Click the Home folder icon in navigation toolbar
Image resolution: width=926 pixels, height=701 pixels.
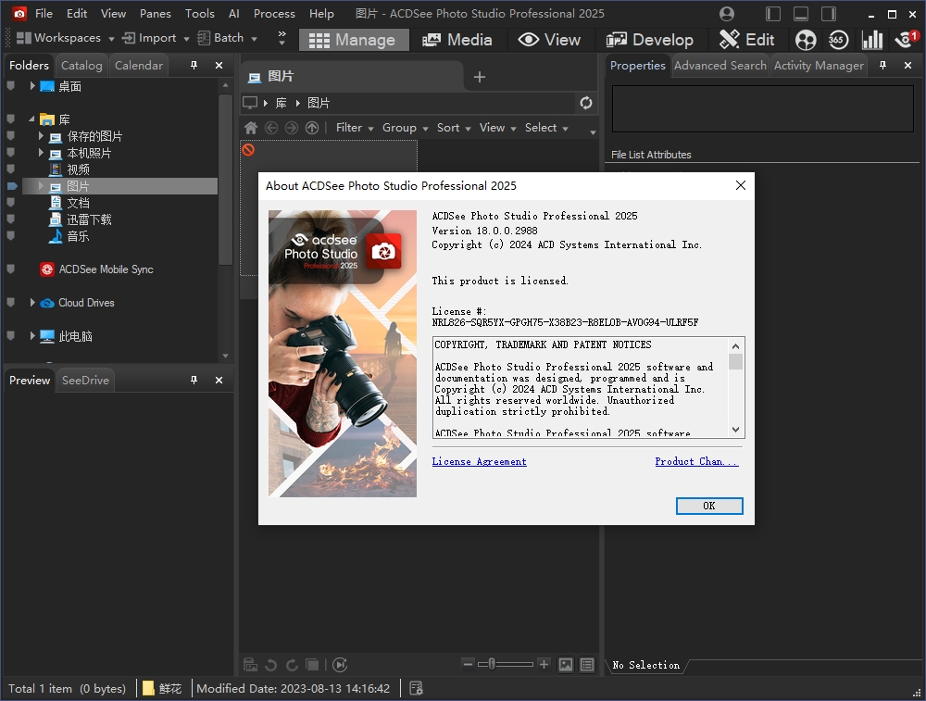click(250, 128)
